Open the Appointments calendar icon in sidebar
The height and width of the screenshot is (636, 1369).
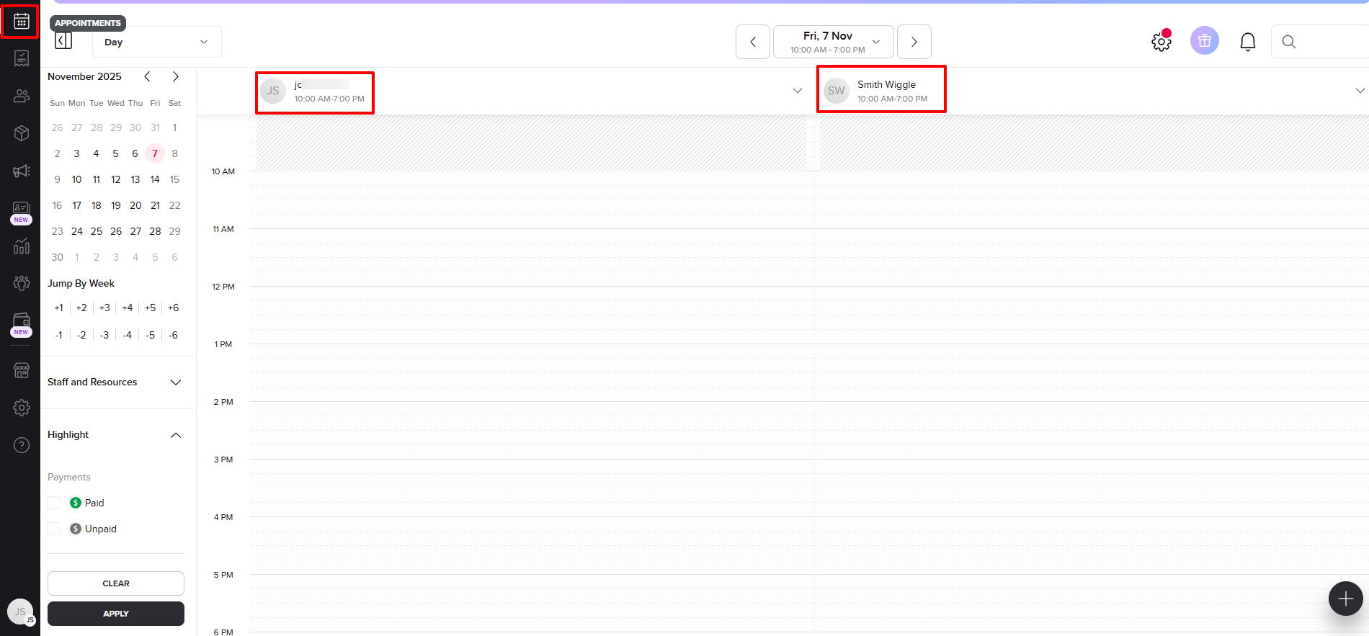pos(21,22)
